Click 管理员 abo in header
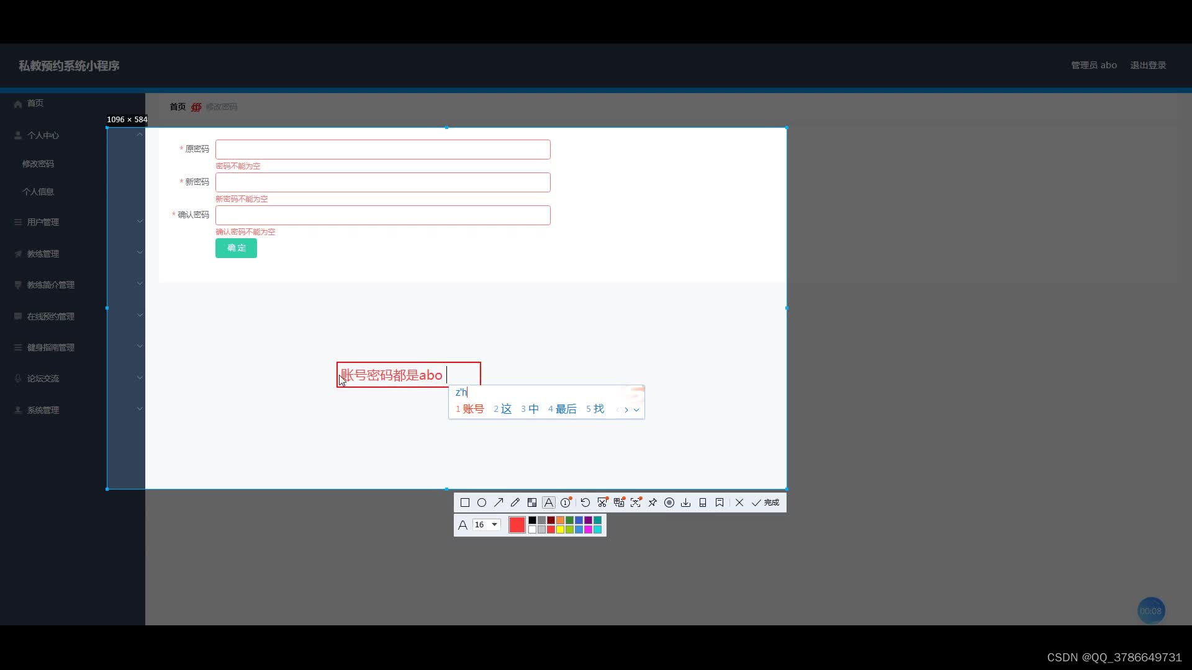 [1094, 65]
